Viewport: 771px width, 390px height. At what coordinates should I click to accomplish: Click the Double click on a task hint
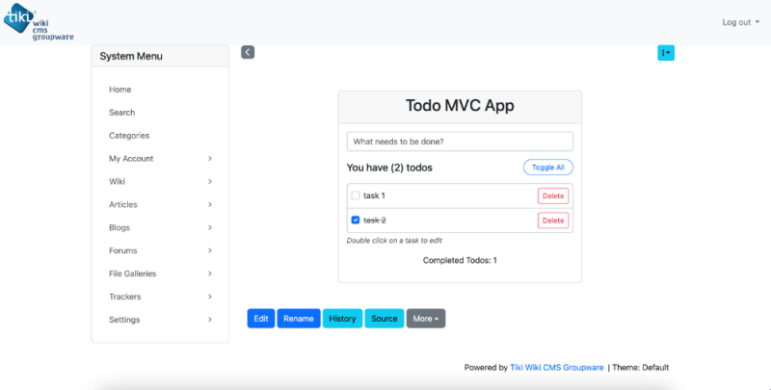point(394,241)
